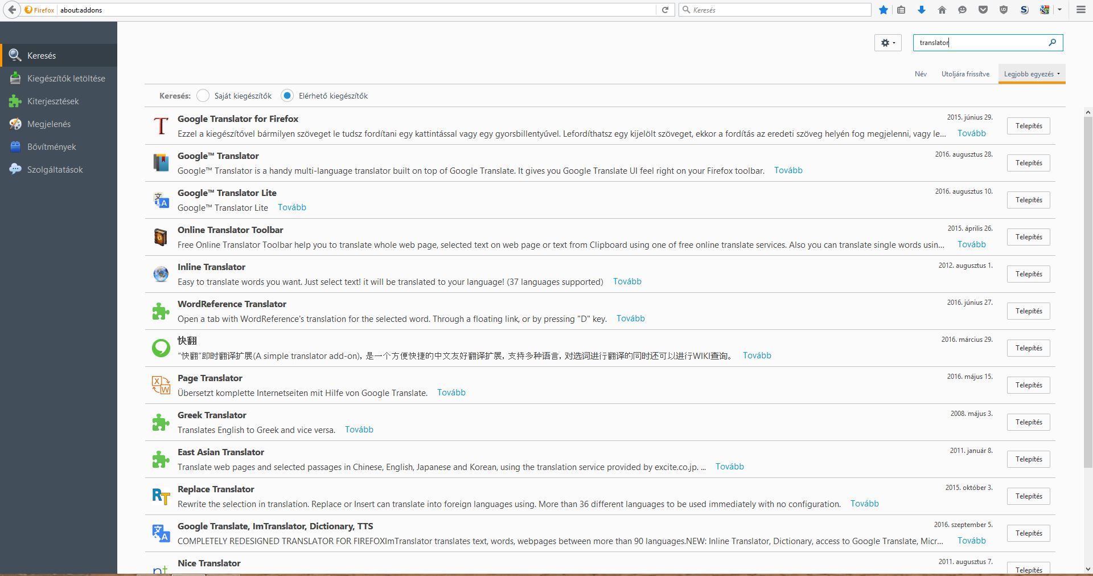Click Tovább link for 快翻 description
Screen dimensions: 1093x576
(x=757, y=356)
